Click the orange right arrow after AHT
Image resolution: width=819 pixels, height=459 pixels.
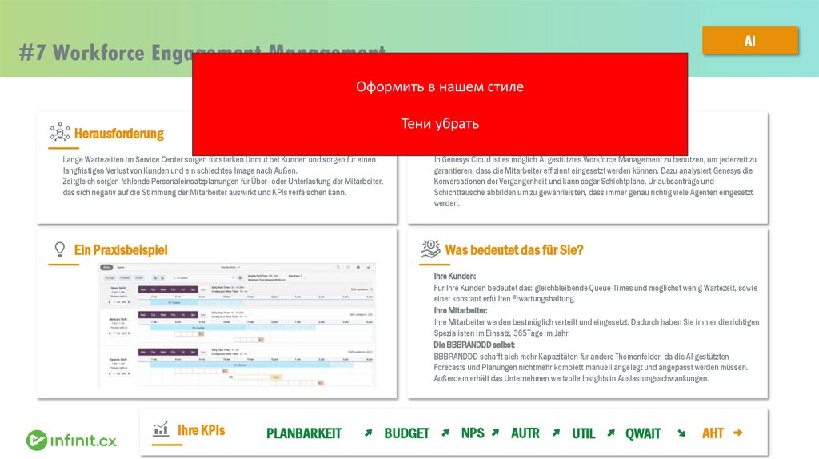pyautogui.click(x=738, y=433)
